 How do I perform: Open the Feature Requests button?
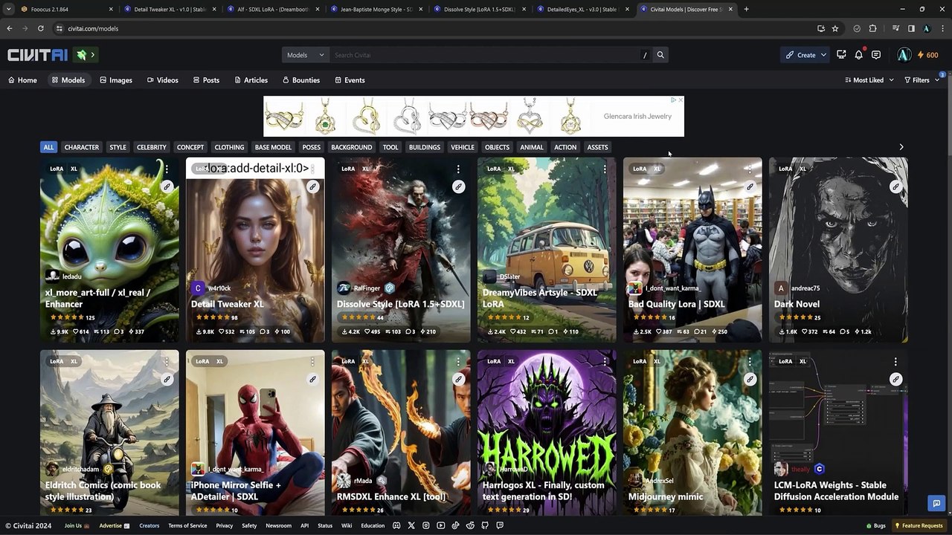[919, 525]
